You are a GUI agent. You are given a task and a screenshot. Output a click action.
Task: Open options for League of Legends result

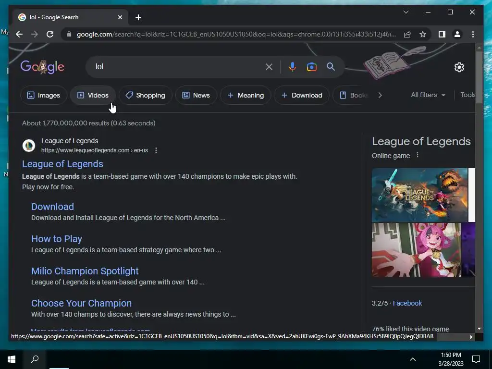point(156,150)
